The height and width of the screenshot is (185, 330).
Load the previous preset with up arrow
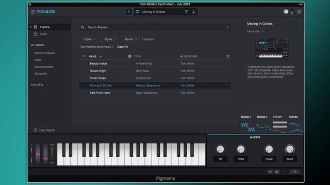(x=186, y=12)
